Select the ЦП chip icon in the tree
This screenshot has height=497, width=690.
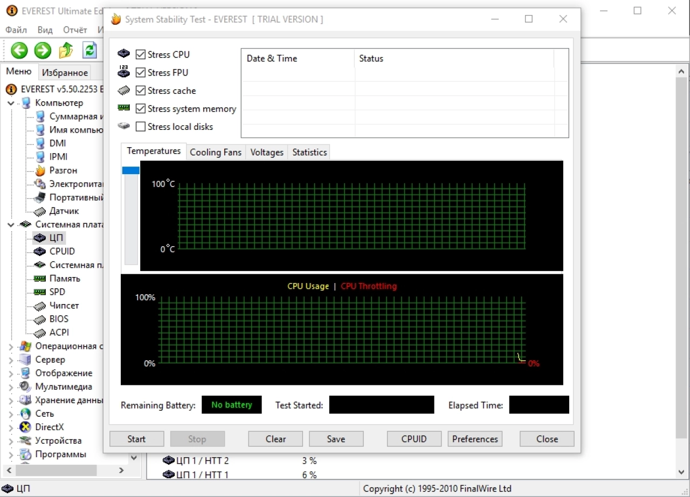pos(40,238)
